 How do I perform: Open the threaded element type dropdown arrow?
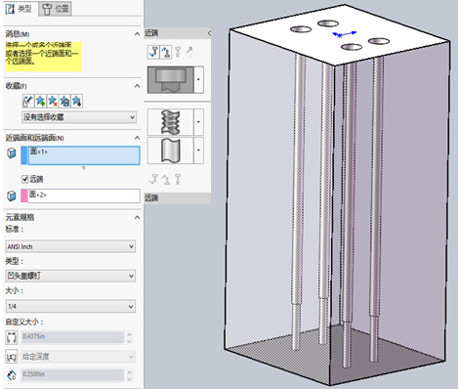199,122
